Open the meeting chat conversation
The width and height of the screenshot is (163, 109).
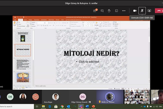pyautogui.click(x=102, y=11)
